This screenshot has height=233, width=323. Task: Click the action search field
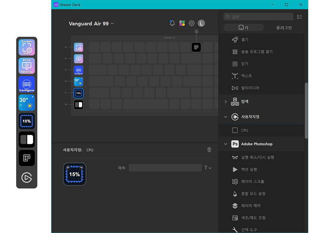pyautogui.click(x=258, y=17)
